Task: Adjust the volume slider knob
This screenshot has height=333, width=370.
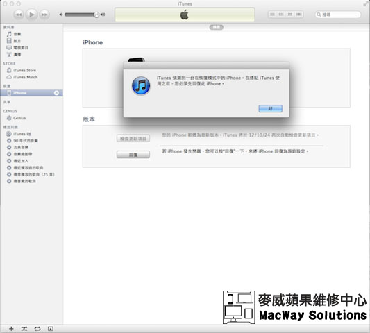Action: (x=96, y=15)
